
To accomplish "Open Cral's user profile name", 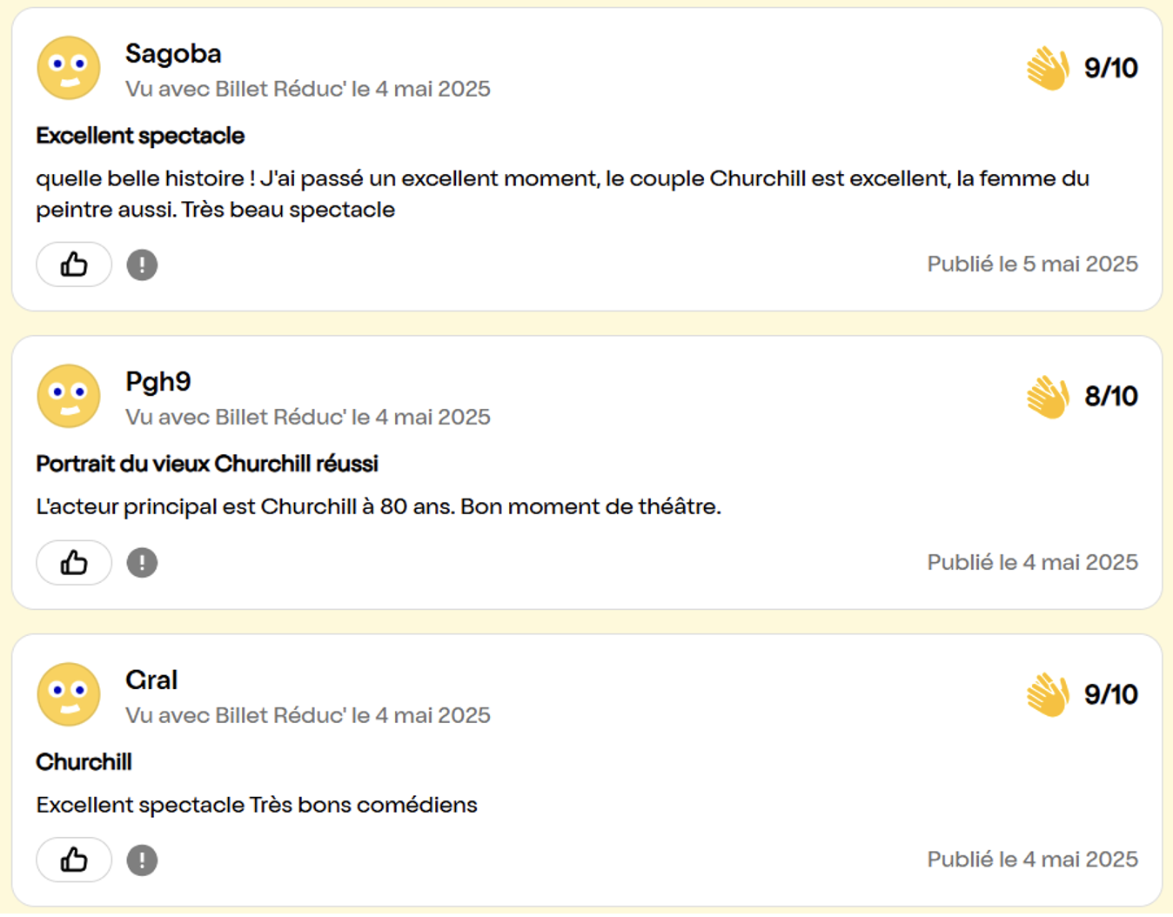I will coord(151,680).
